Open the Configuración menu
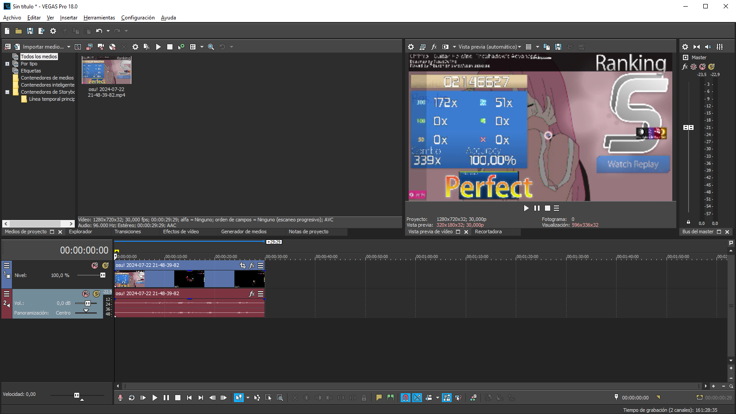The image size is (736, 414). coord(138,18)
